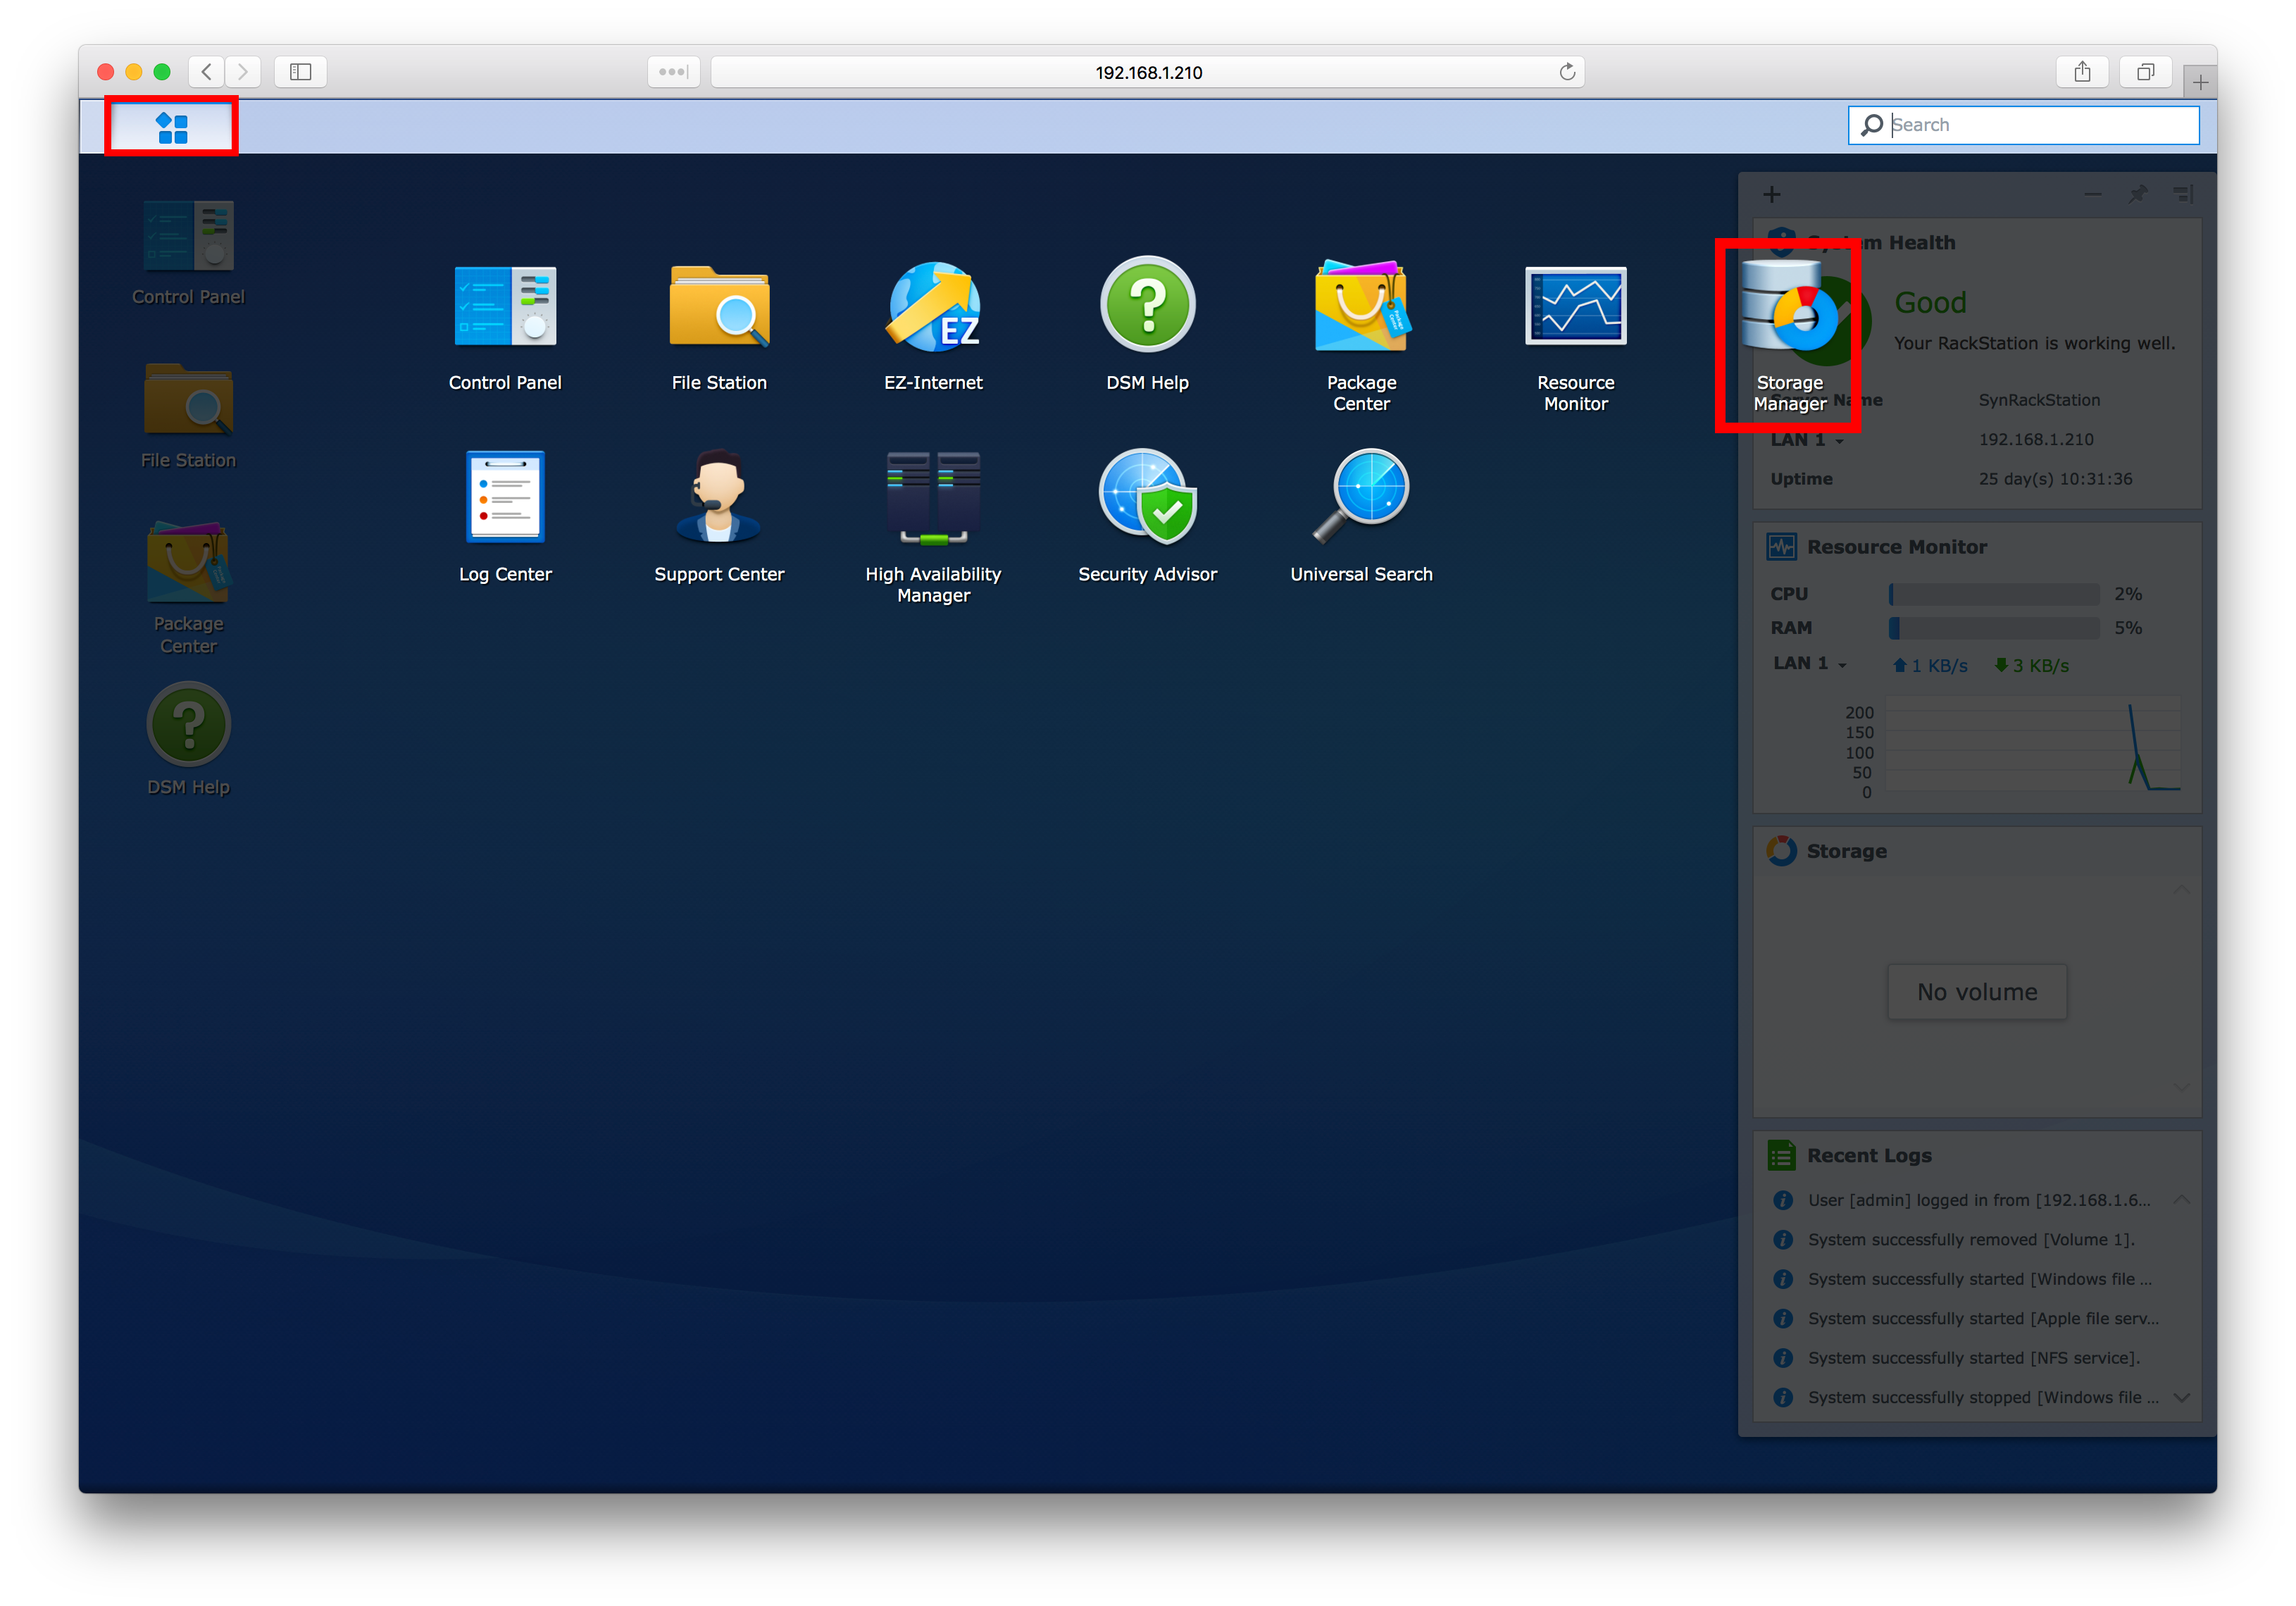Toggle Safari sidebar button

point(300,72)
